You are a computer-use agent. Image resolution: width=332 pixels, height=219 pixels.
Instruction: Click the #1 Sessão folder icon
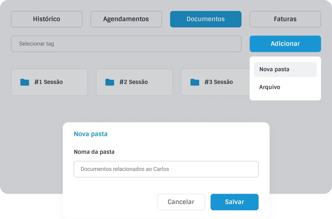click(x=25, y=82)
